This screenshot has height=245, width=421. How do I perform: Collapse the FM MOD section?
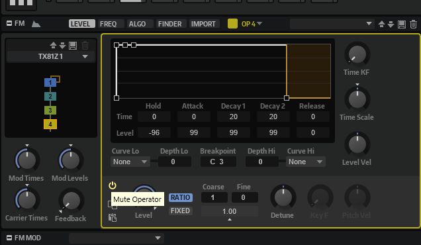coord(9,238)
